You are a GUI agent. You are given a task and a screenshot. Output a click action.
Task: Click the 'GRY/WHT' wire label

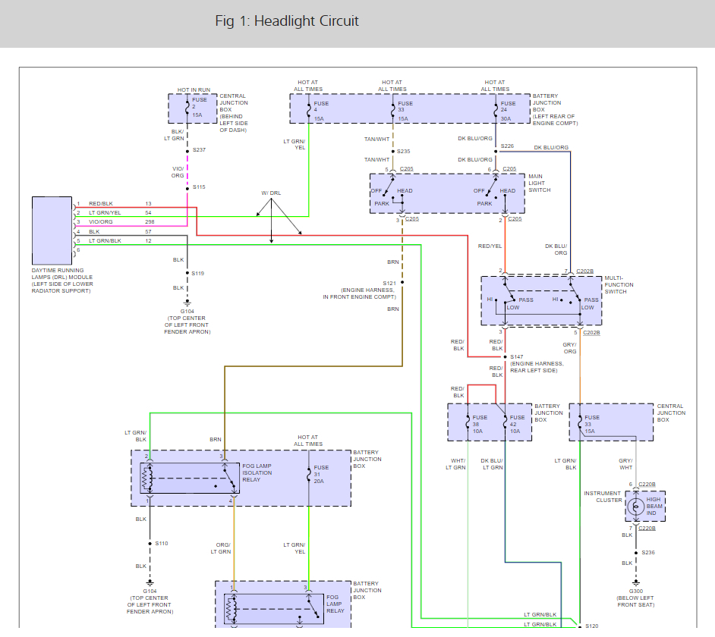pyautogui.click(x=625, y=464)
